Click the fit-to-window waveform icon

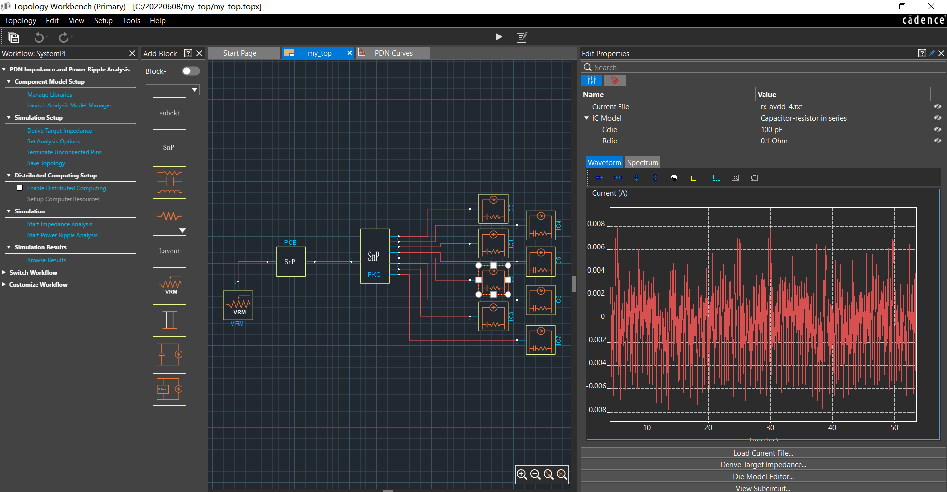pos(735,178)
